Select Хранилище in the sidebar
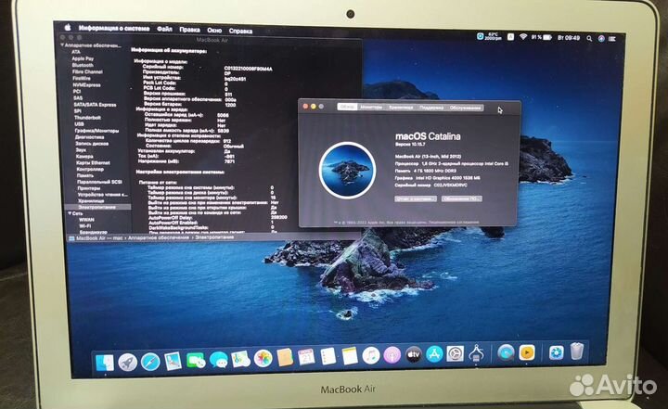This screenshot has width=668, height=409. 91,200
